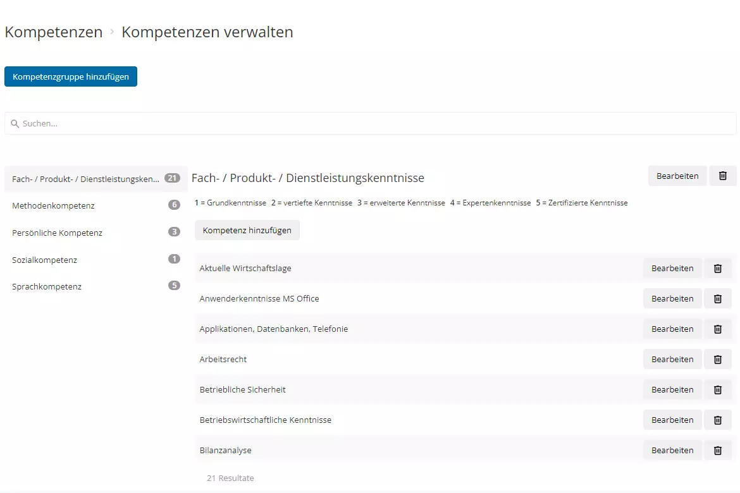The image size is (740, 493).
Task: Delete the whole Fach-/Produkt- competency group
Action: click(x=723, y=176)
